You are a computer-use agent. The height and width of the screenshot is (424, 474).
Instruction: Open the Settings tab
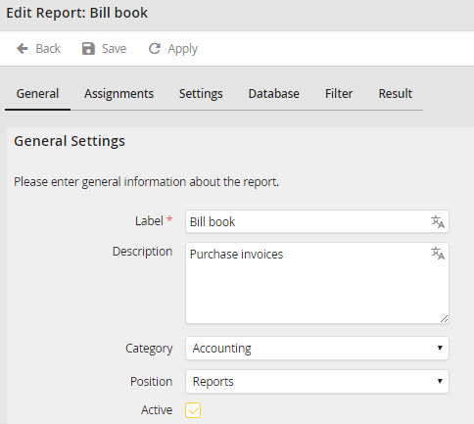[x=201, y=94]
